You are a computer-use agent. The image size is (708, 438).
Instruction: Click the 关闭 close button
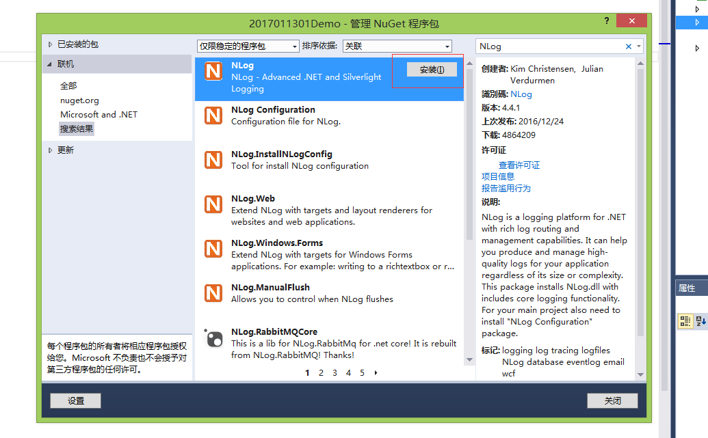[612, 400]
